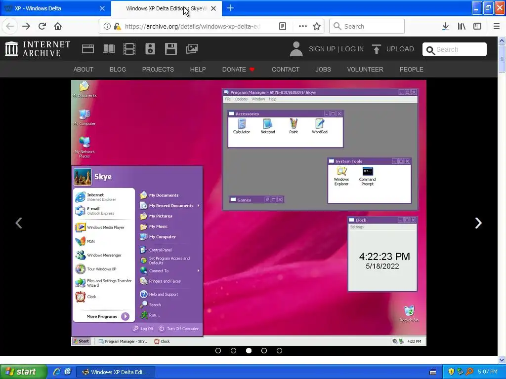The width and height of the screenshot is (506, 379).
Task: Bookmark this page with star icon
Action: (x=317, y=27)
